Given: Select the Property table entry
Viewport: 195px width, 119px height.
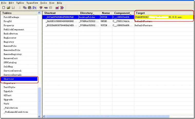Looking at the screenshot, I should pos(9,25).
